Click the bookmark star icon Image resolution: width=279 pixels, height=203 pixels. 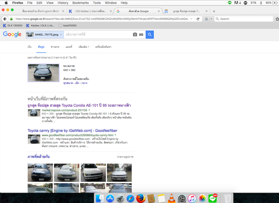click(277, 19)
